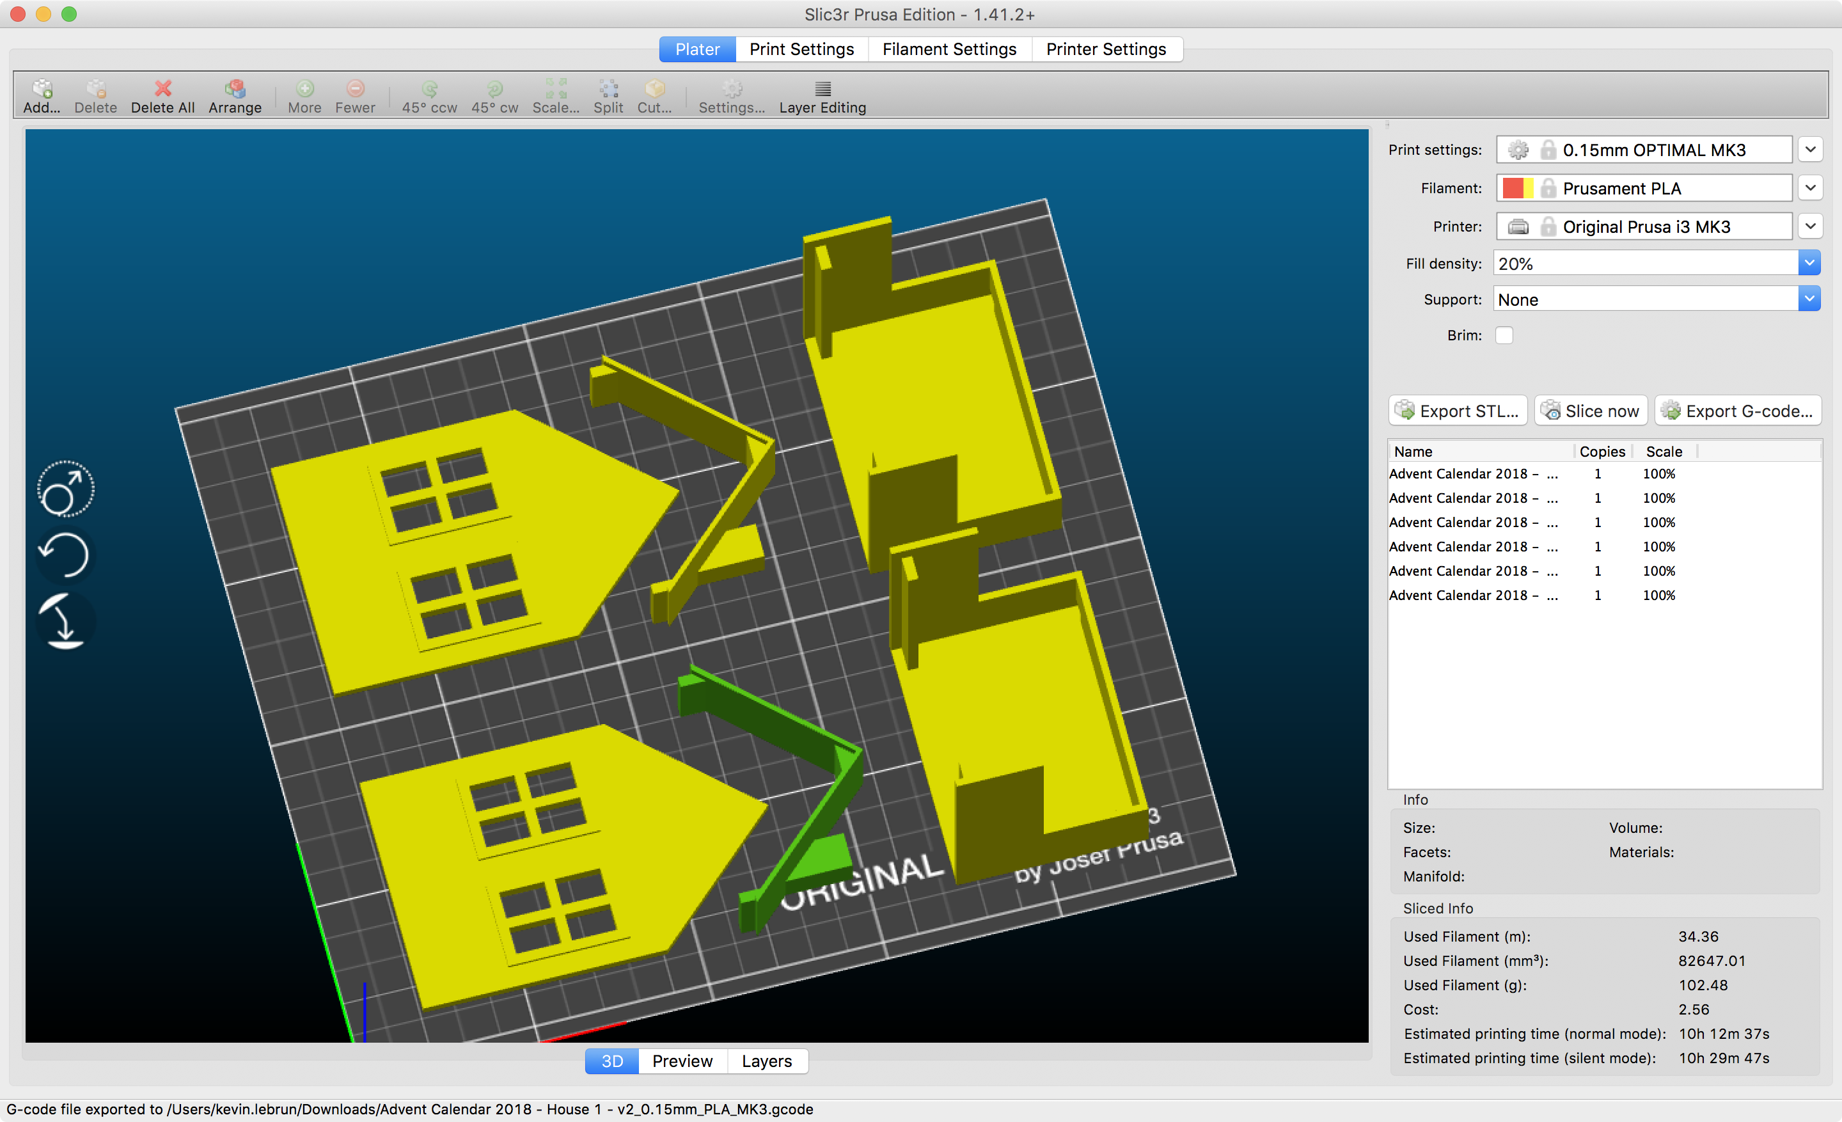Click the Export STL button
The width and height of the screenshot is (1842, 1122).
[x=1457, y=411]
